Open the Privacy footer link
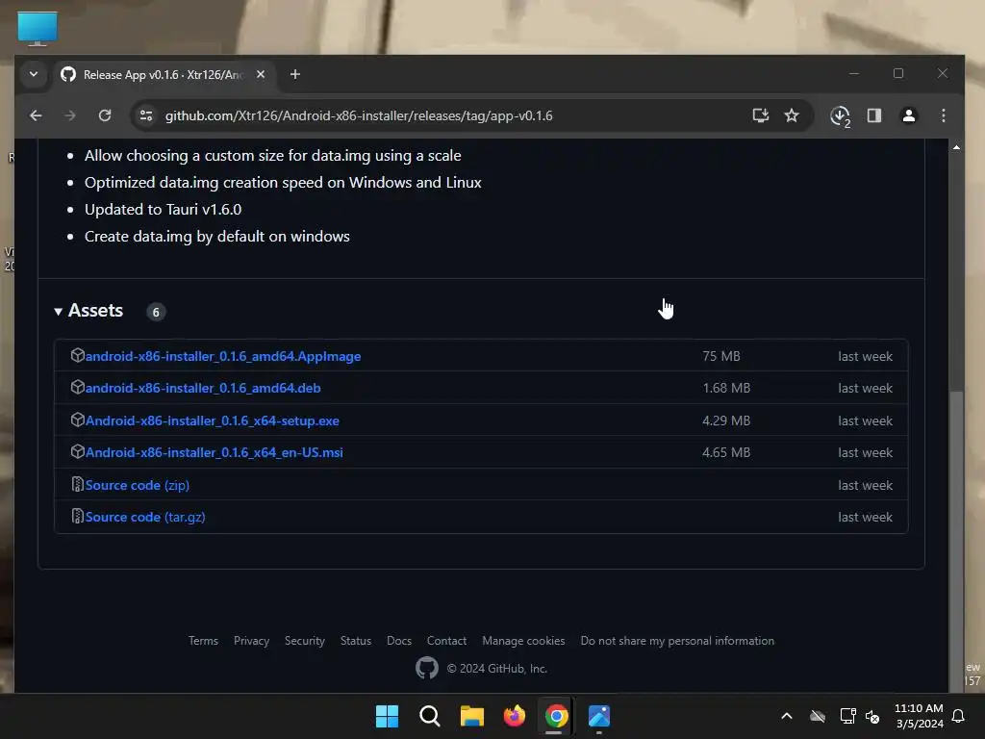 251,641
